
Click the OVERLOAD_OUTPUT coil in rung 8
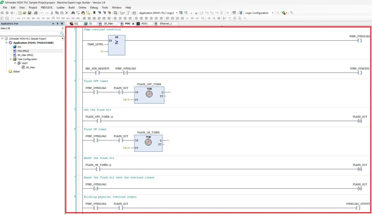pos(358,208)
